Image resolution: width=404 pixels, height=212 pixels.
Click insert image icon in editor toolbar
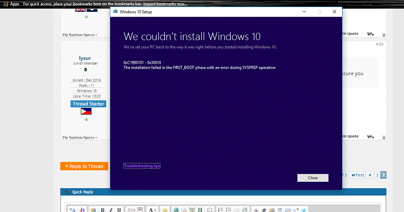click(x=192, y=210)
